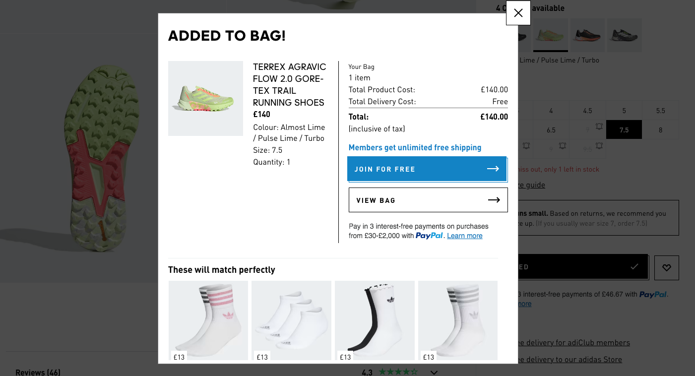Choose the black and grey shoe colour

(x=624, y=35)
